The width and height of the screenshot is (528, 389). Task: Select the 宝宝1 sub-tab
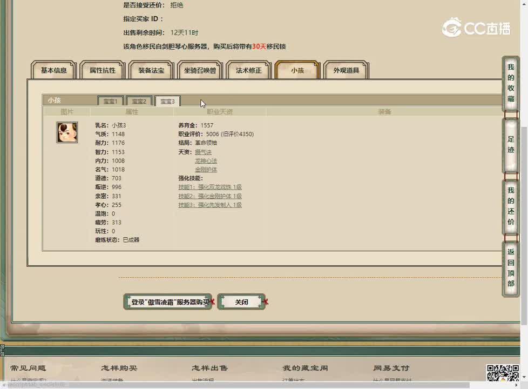click(x=111, y=101)
